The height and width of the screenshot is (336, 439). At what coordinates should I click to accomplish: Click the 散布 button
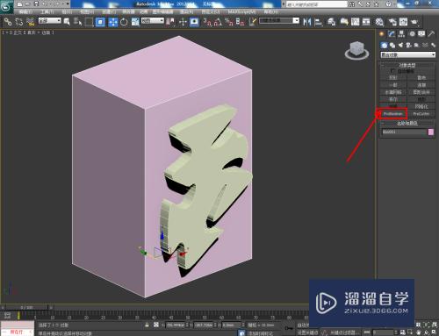point(421,78)
